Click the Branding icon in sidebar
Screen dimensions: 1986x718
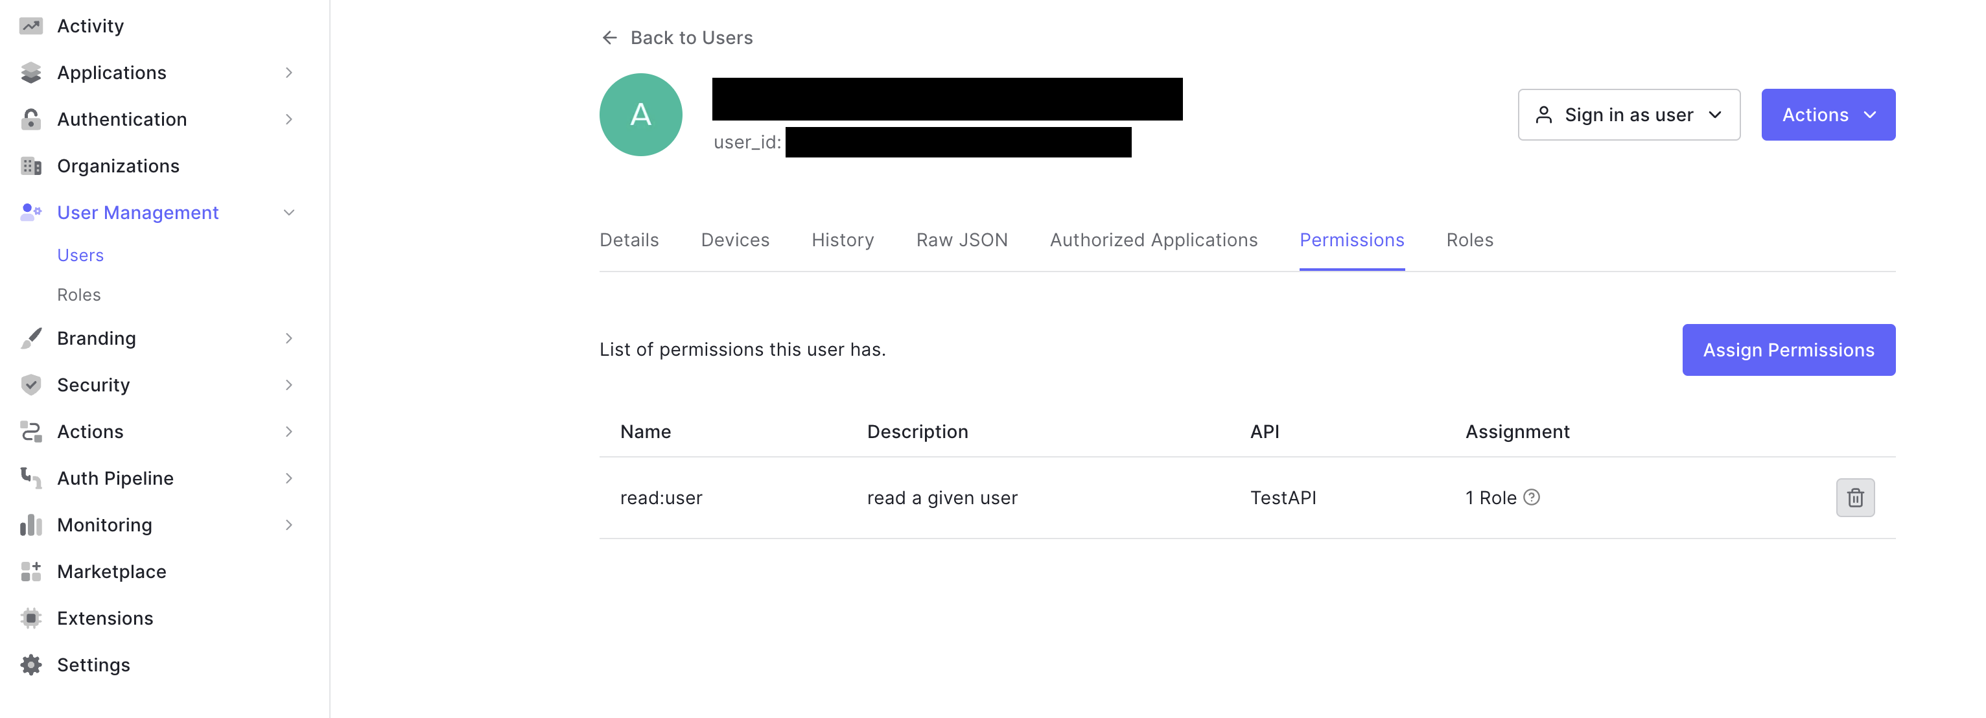30,337
